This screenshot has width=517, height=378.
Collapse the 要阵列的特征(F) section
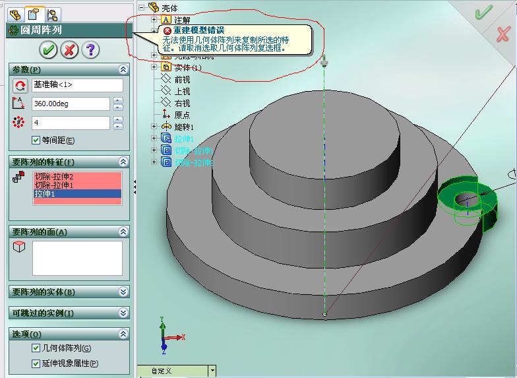click(123, 162)
